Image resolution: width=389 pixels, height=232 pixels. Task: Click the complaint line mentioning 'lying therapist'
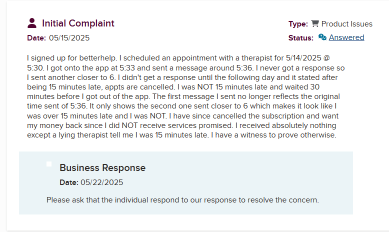coord(182,135)
